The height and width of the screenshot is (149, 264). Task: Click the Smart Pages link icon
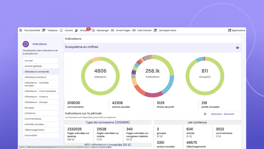click(x=112, y=30)
